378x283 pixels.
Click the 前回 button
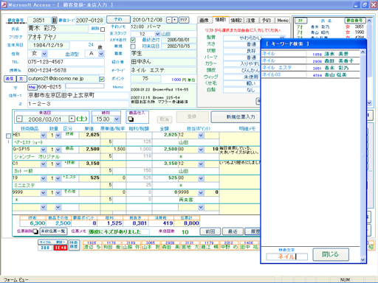click(x=210, y=231)
